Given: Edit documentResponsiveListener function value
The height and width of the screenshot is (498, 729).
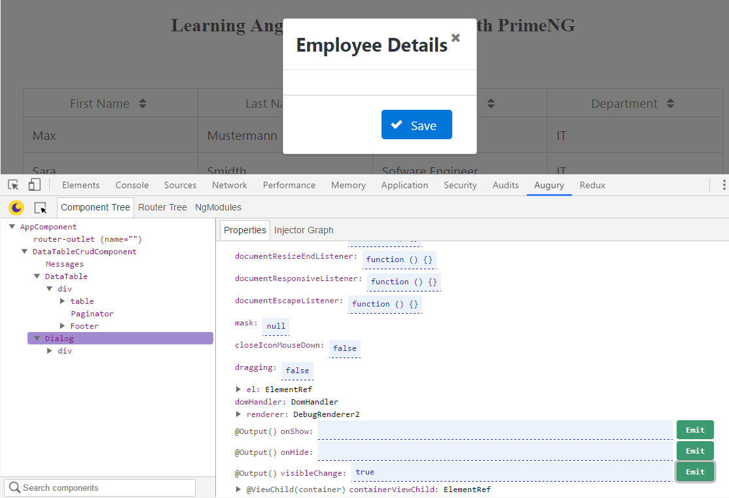Looking at the screenshot, I should (404, 282).
